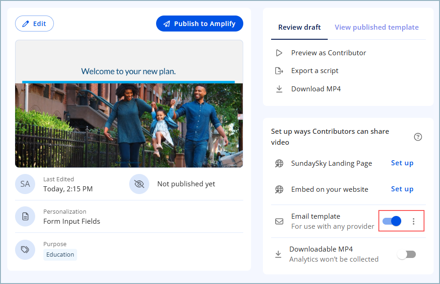This screenshot has width=440, height=284.
Task: Switch to Review draft tab
Action: (299, 27)
